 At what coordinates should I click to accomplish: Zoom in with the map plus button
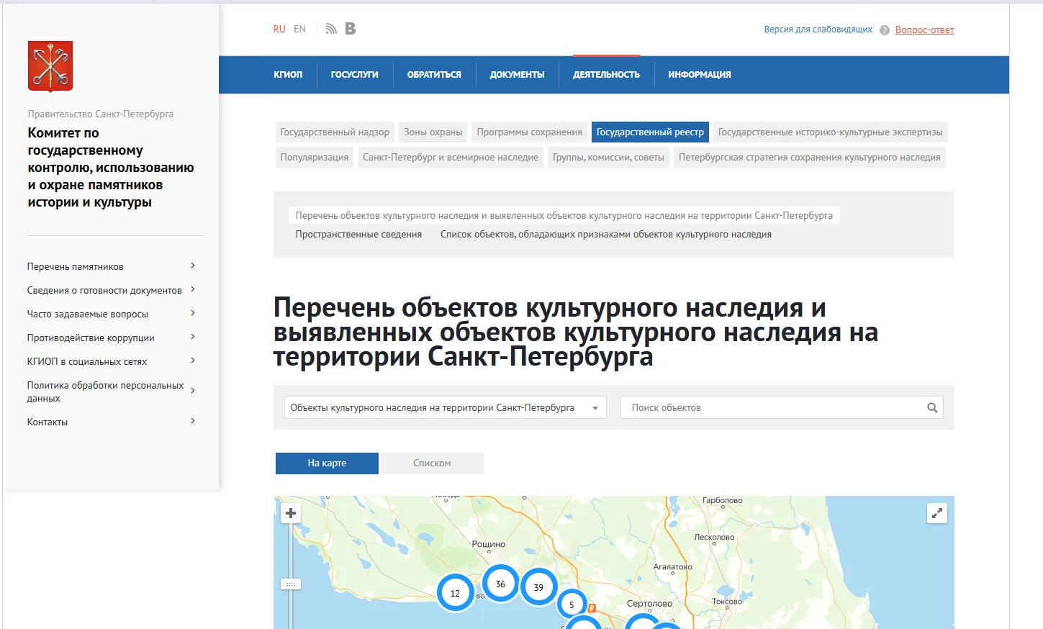click(291, 513)
